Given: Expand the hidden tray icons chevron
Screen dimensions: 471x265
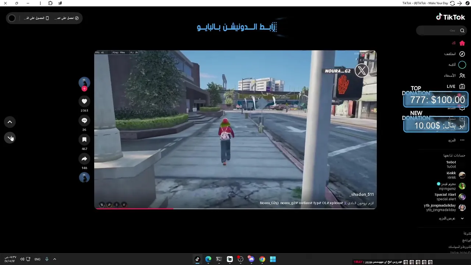Looking at the screenshot, I should (54, 259).
